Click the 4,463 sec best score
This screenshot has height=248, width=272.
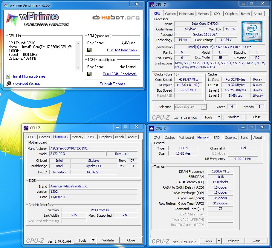[x=128, y=43]
